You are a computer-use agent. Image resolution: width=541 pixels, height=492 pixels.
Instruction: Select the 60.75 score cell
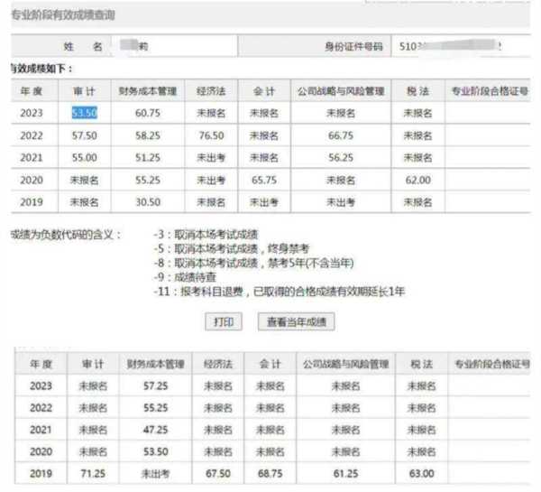click(x=148, y=113)
